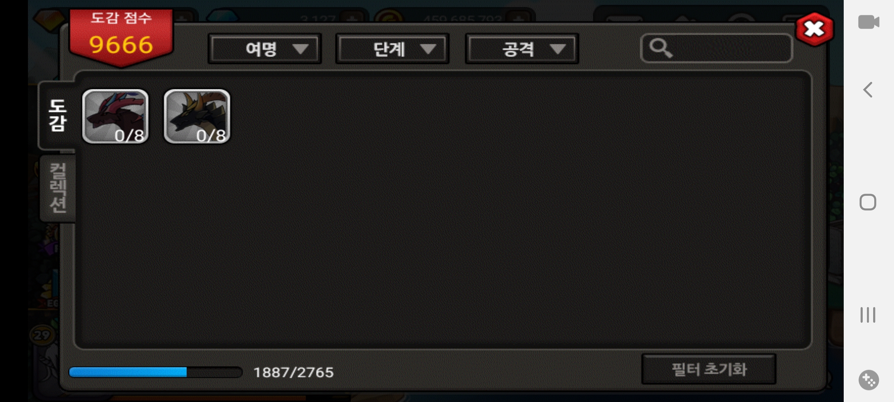The width and height of the screenshot is (894, 402).
Task: Open the 공격 filter dropdown
Action: pos(522,49)
